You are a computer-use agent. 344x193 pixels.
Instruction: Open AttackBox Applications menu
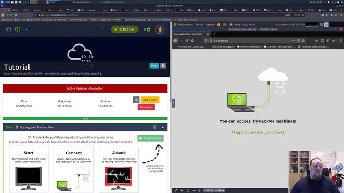click(x=185, y=25)
